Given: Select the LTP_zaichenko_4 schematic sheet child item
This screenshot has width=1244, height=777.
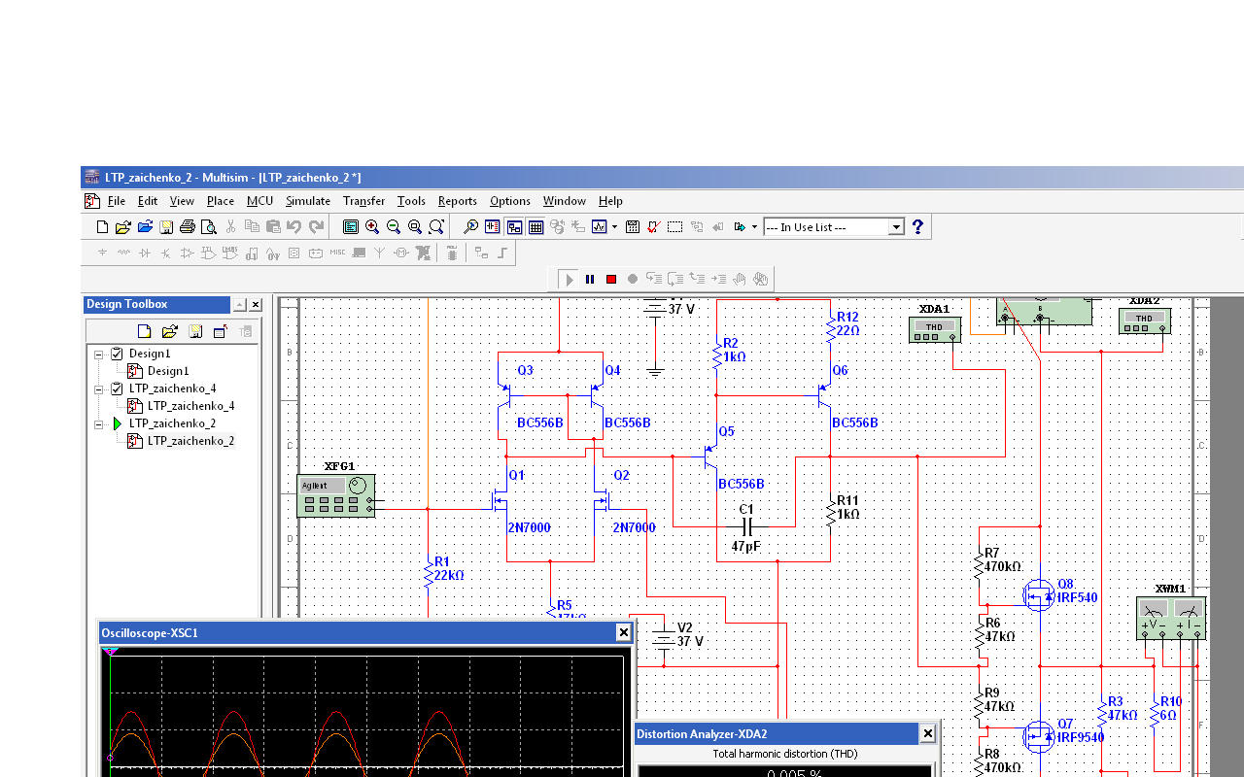Looking at the screenshot, I should 191,406.
